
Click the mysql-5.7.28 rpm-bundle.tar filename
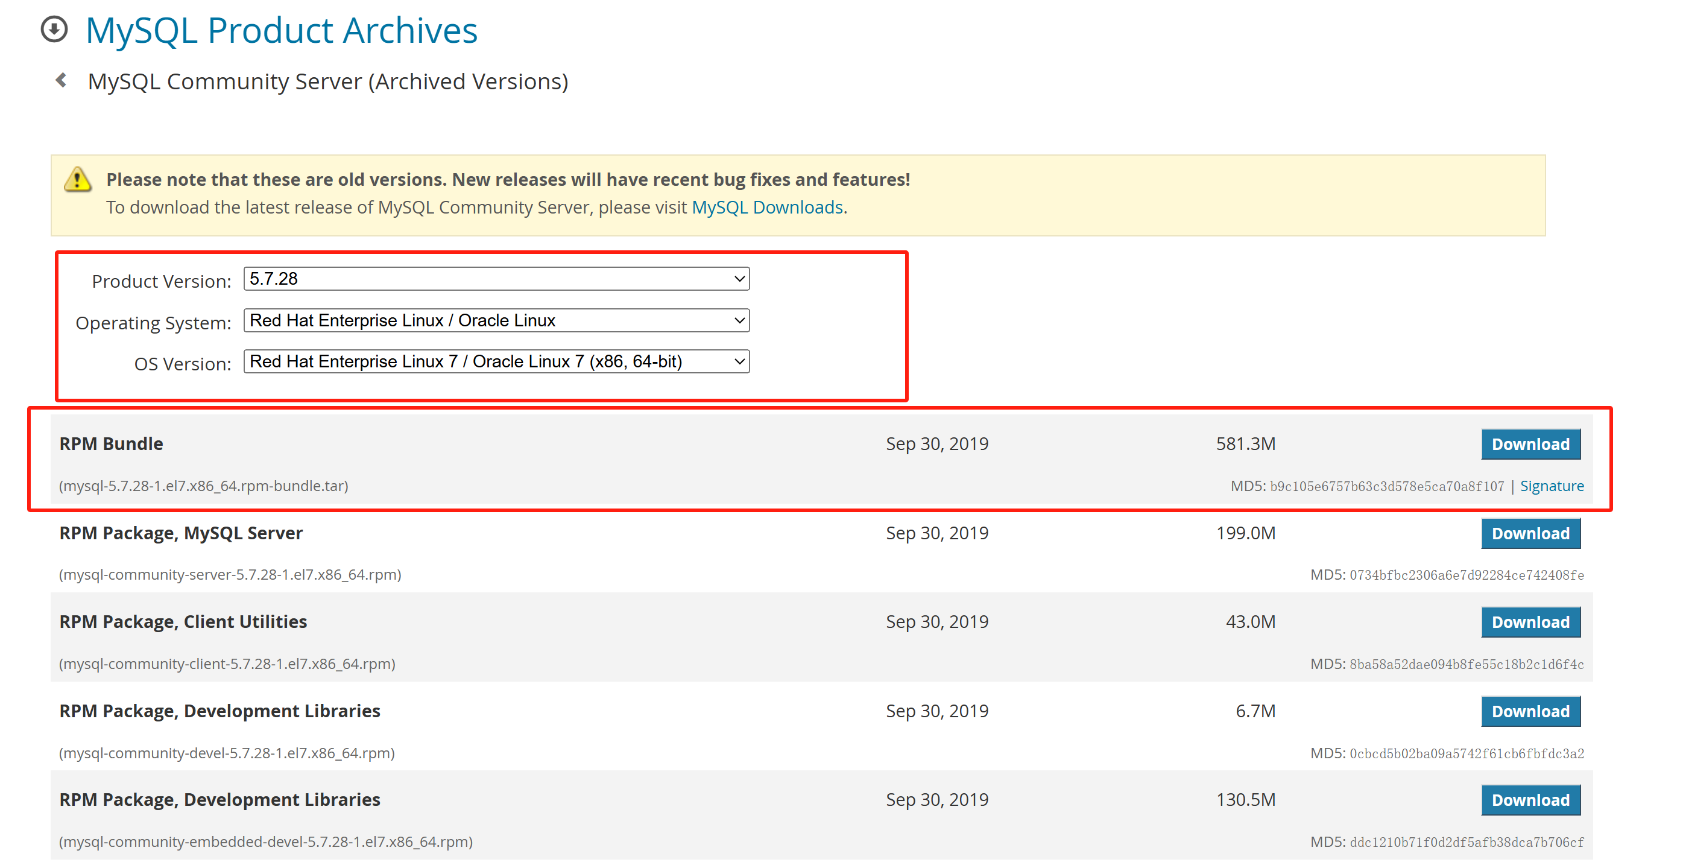click(x=203, y=486)
